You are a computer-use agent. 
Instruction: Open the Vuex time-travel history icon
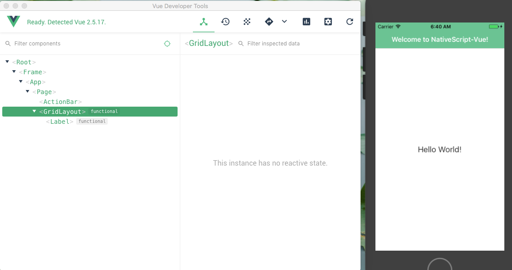pyautogui.click(x=225, y=21)
